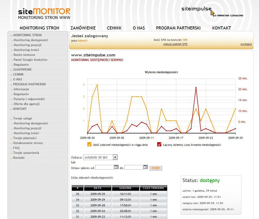
Task: Open sidebar link Pytania i odpowiedzi
Action: click(x=29, y=99)
